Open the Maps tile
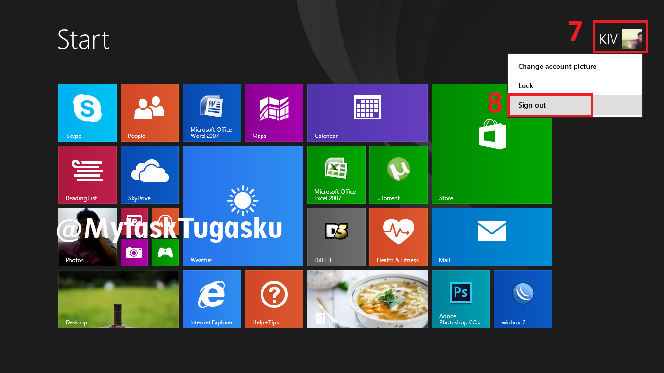 click(x=274, y=113)
